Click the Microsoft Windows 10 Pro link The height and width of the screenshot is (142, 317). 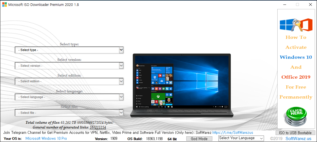coord(46,139)
